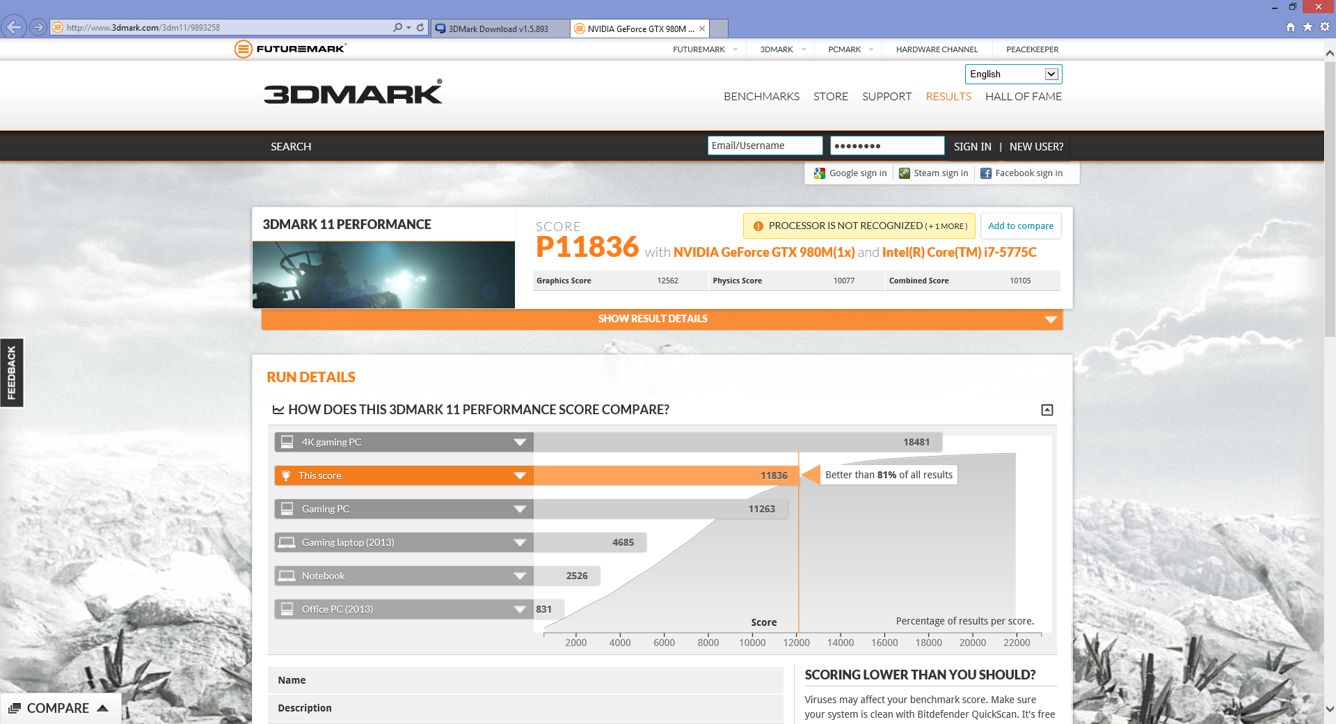Open the browser tools gear icon
The image size is (1336, 724).
pyautogui.click(x=1325, y=26)
